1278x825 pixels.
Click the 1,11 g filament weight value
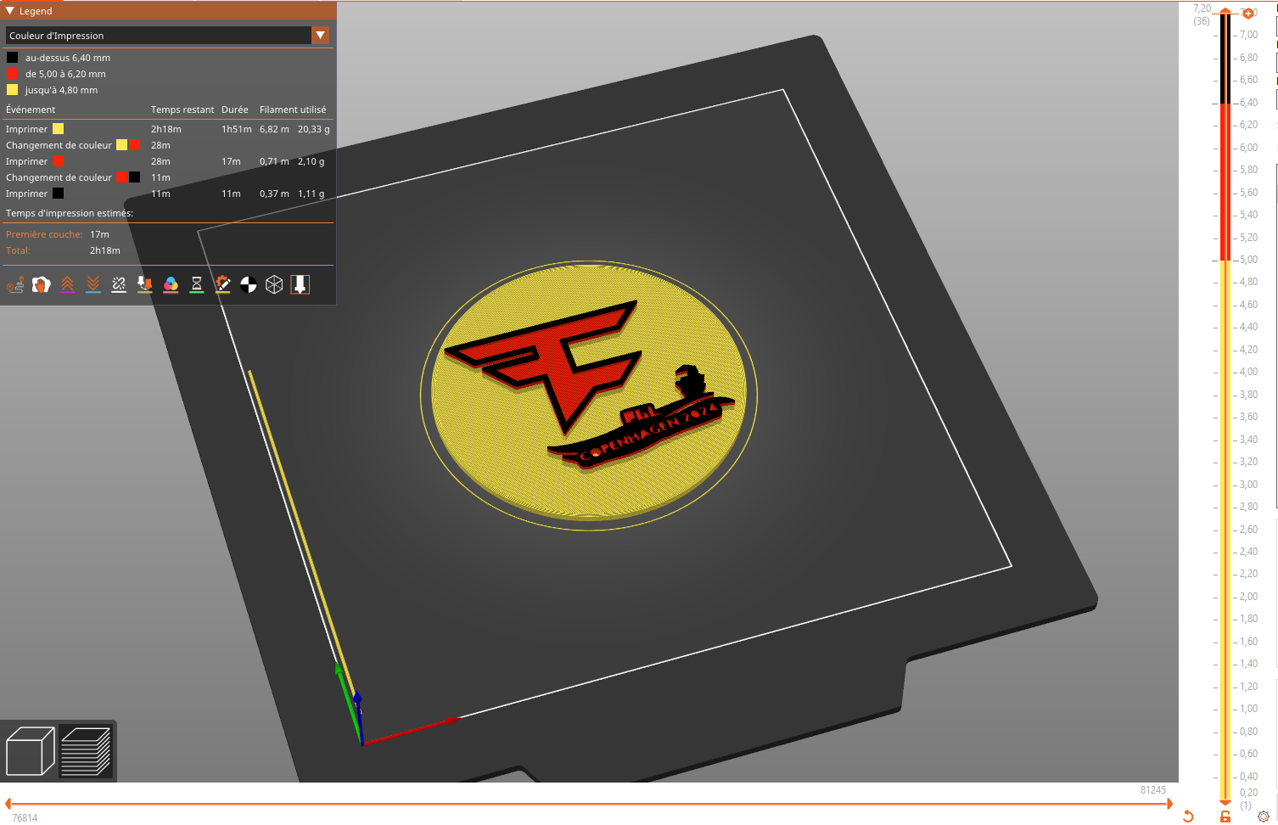click(x=311, y=194)
